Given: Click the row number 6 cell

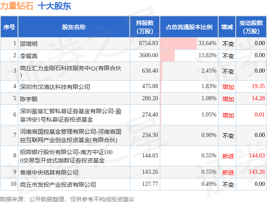Looking at the screenshot, I should (x=9, y=115).
